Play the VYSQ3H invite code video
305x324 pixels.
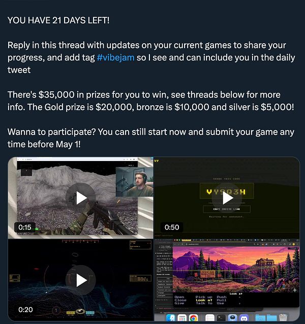[227, 198]
